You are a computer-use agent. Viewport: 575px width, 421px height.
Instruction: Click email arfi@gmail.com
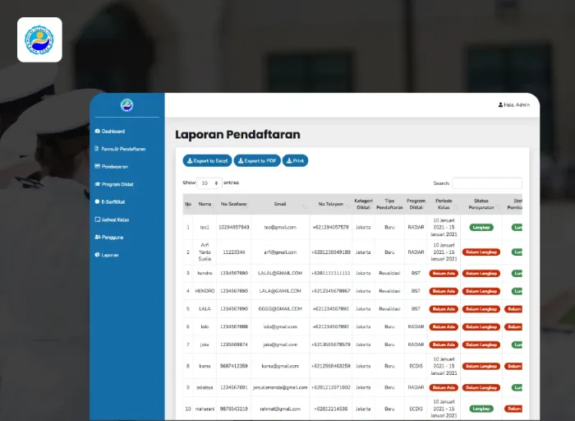pos(280,252)
